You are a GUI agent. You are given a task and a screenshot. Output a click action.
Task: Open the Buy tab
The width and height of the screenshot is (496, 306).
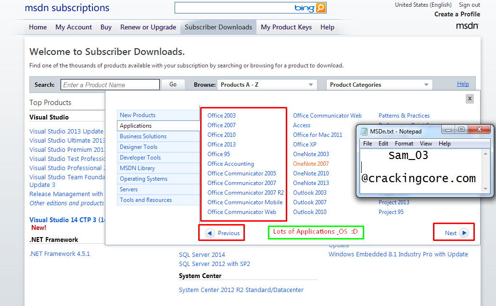coord(106,27)
